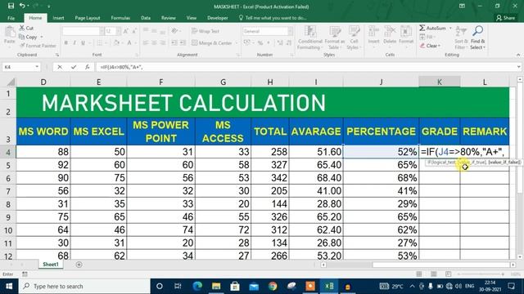Switch to the Page Layout tab
The height and width of the screenshot is (294, 524).
88,18
